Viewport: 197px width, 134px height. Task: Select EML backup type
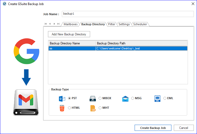click(x=165, y=98)
